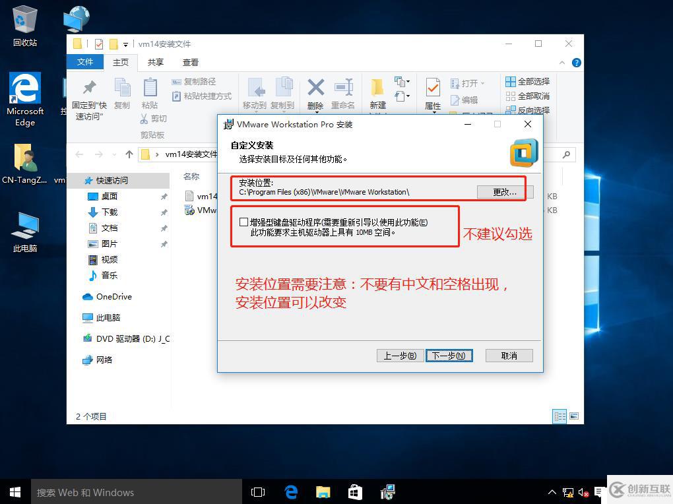The width and height of the screenshot is (673, 504).
Task: Open Task View on the taskbar
Action: (x=258, y=492)
